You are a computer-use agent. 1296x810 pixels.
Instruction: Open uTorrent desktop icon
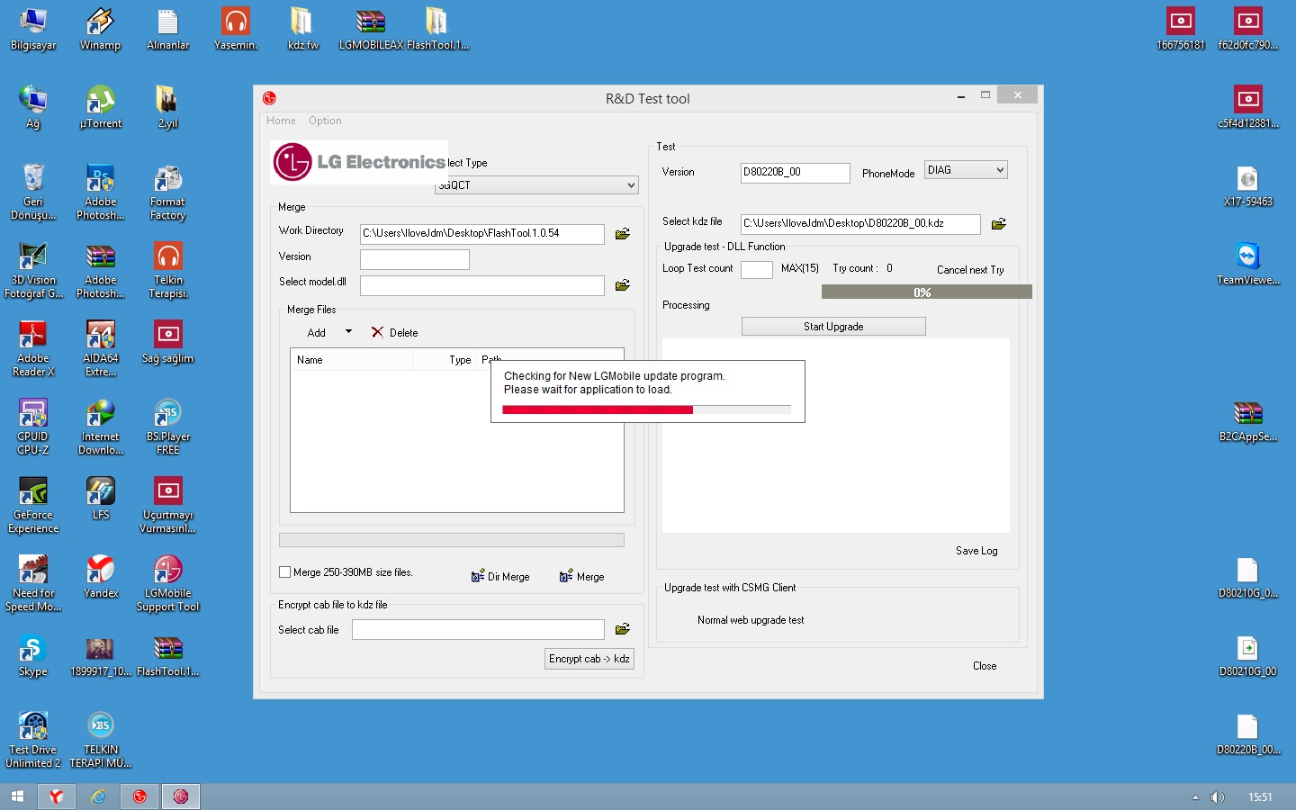tap(101, 107)
